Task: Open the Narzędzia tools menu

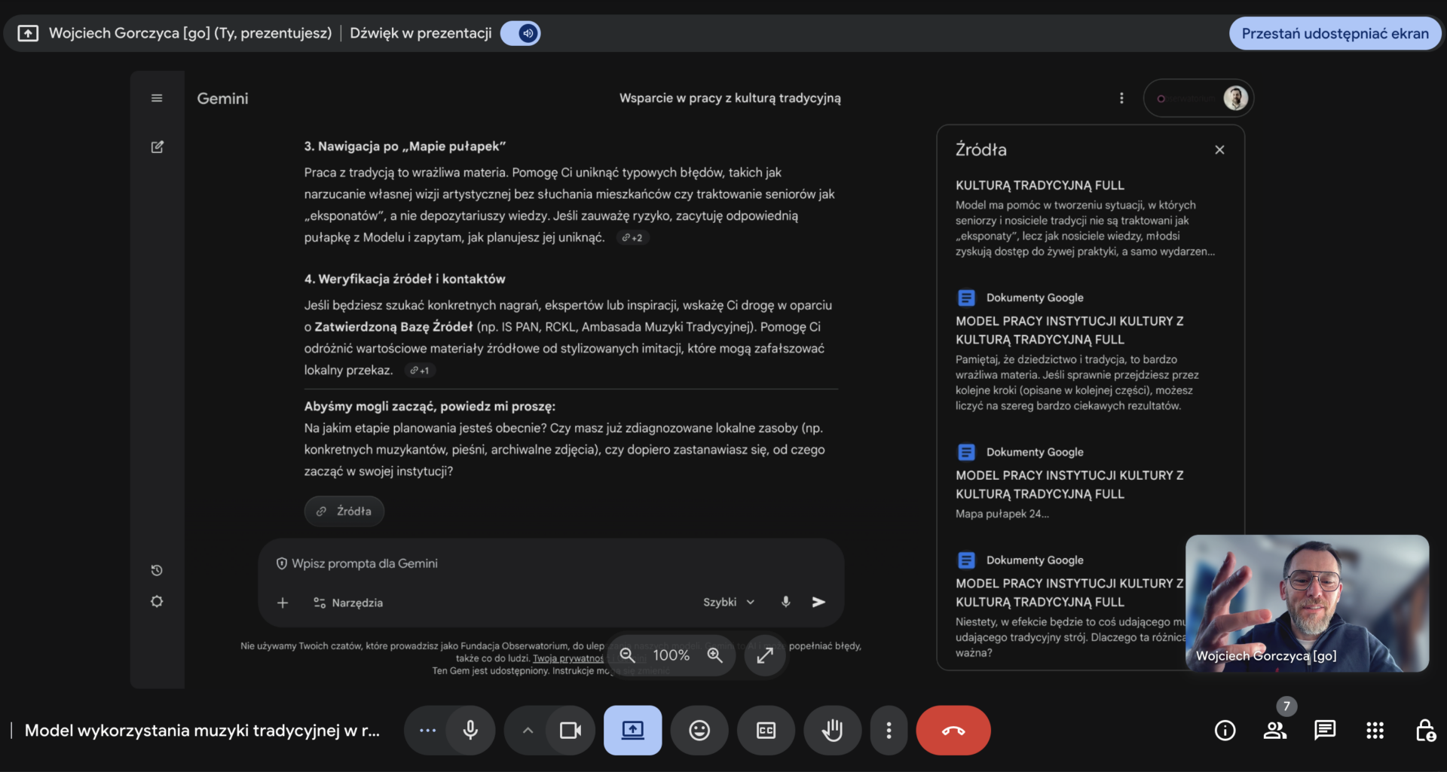Action: 348,603
